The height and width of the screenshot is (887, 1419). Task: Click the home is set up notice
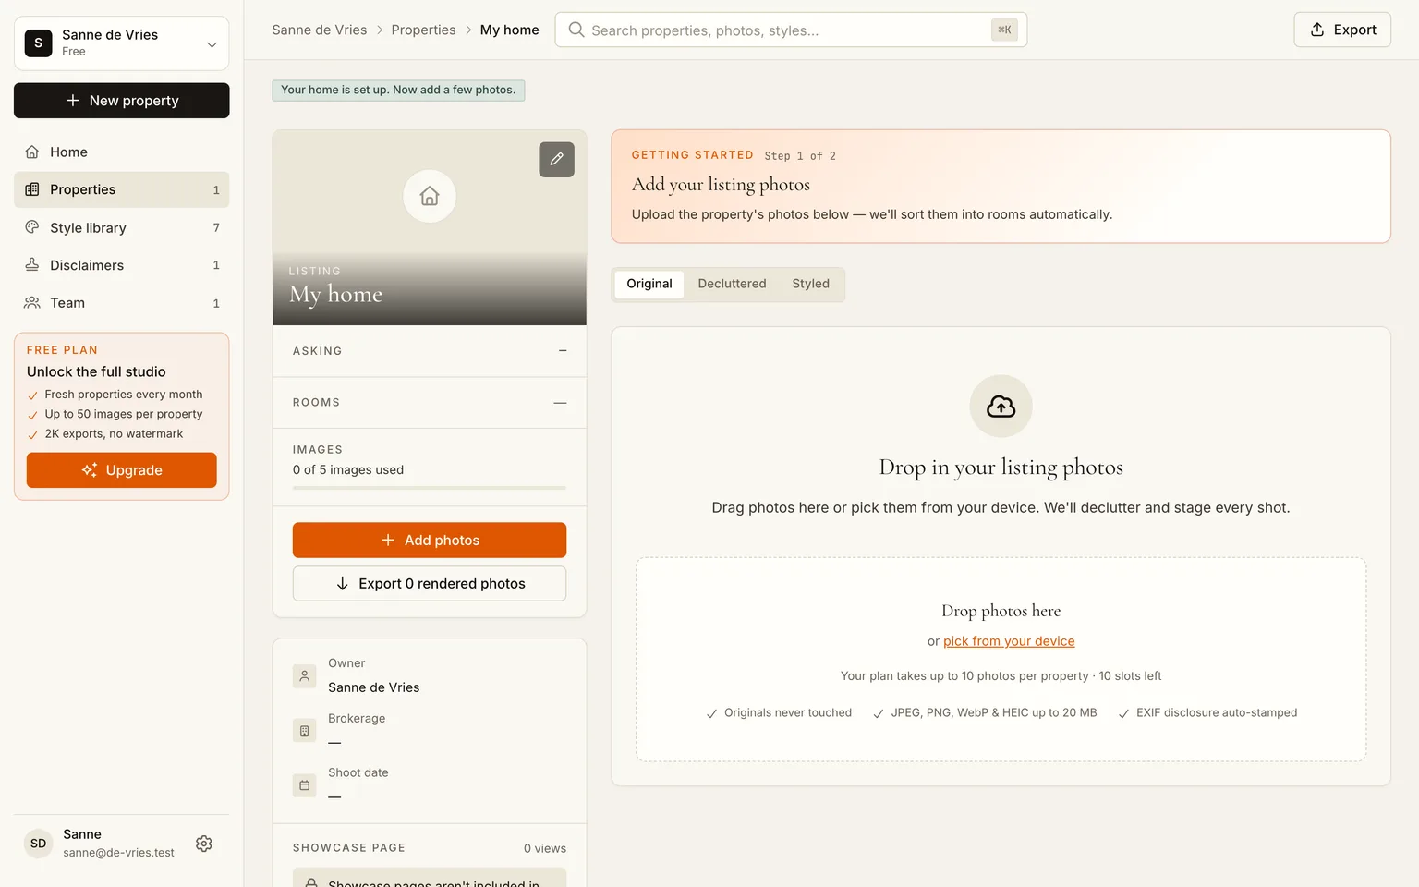pos(398,90)
